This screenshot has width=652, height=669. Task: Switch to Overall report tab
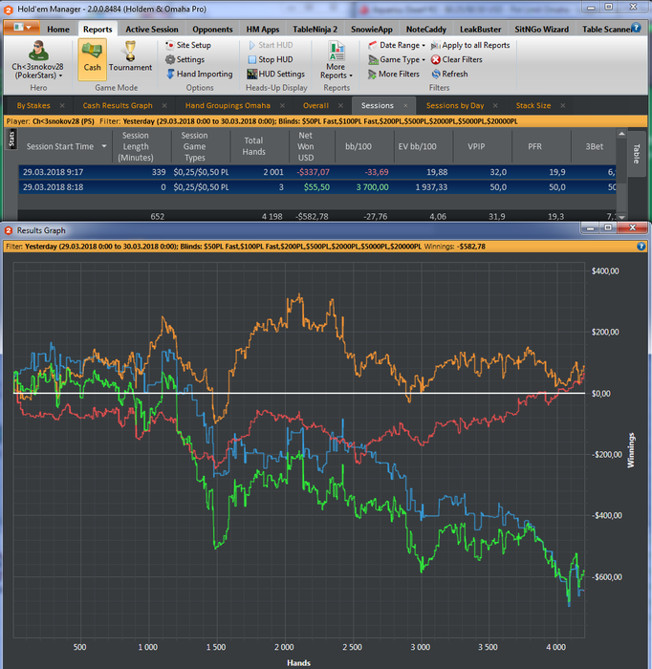pos(315,105)
